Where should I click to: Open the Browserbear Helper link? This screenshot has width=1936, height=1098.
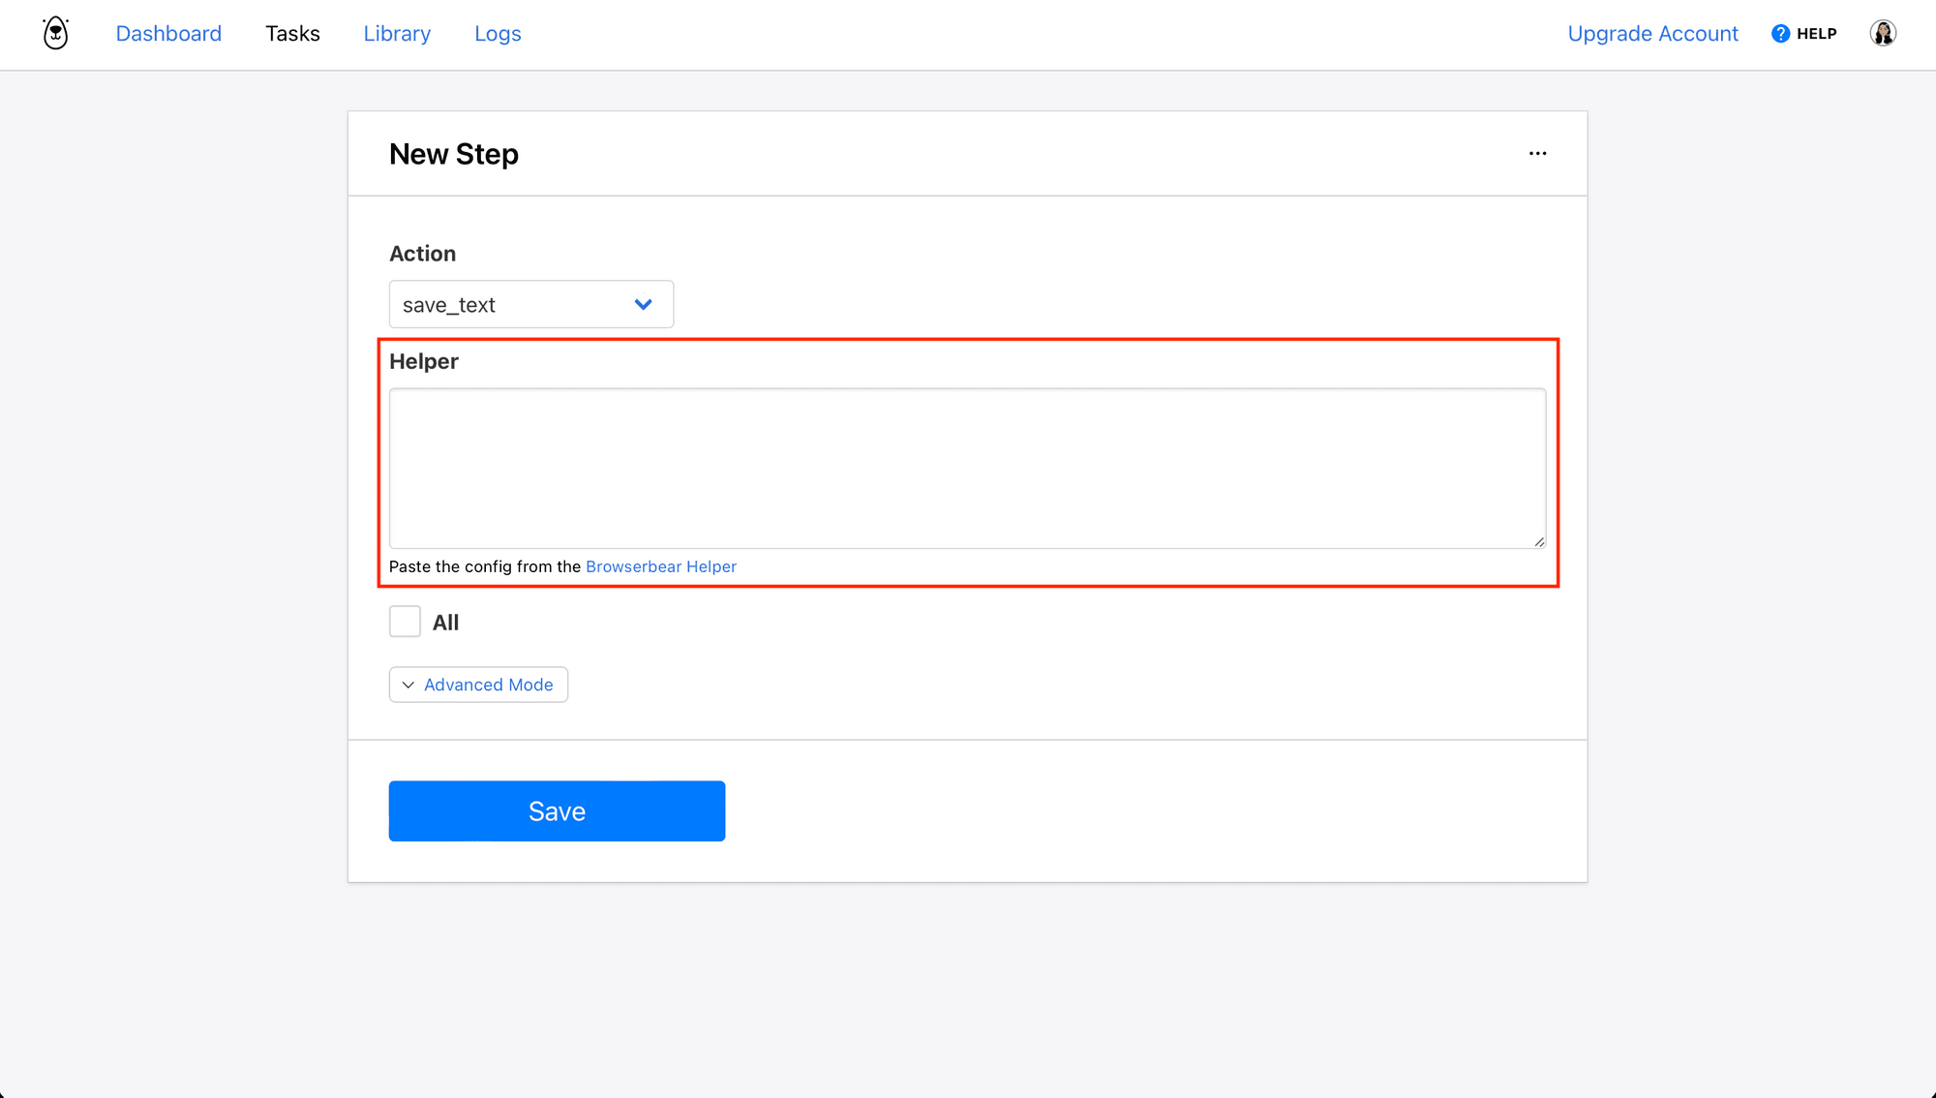click(x=661, y=566)
